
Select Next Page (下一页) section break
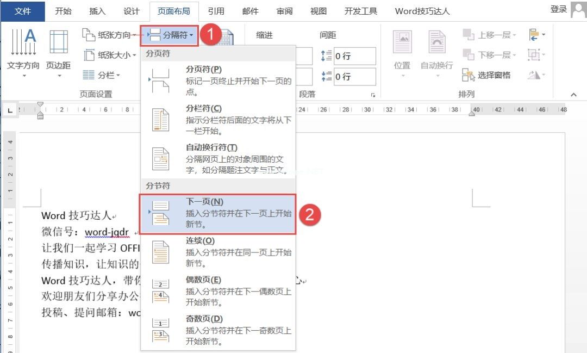click(218, 212)
